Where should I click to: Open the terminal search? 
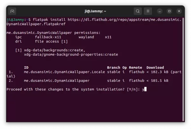click(x=138, y=11)
